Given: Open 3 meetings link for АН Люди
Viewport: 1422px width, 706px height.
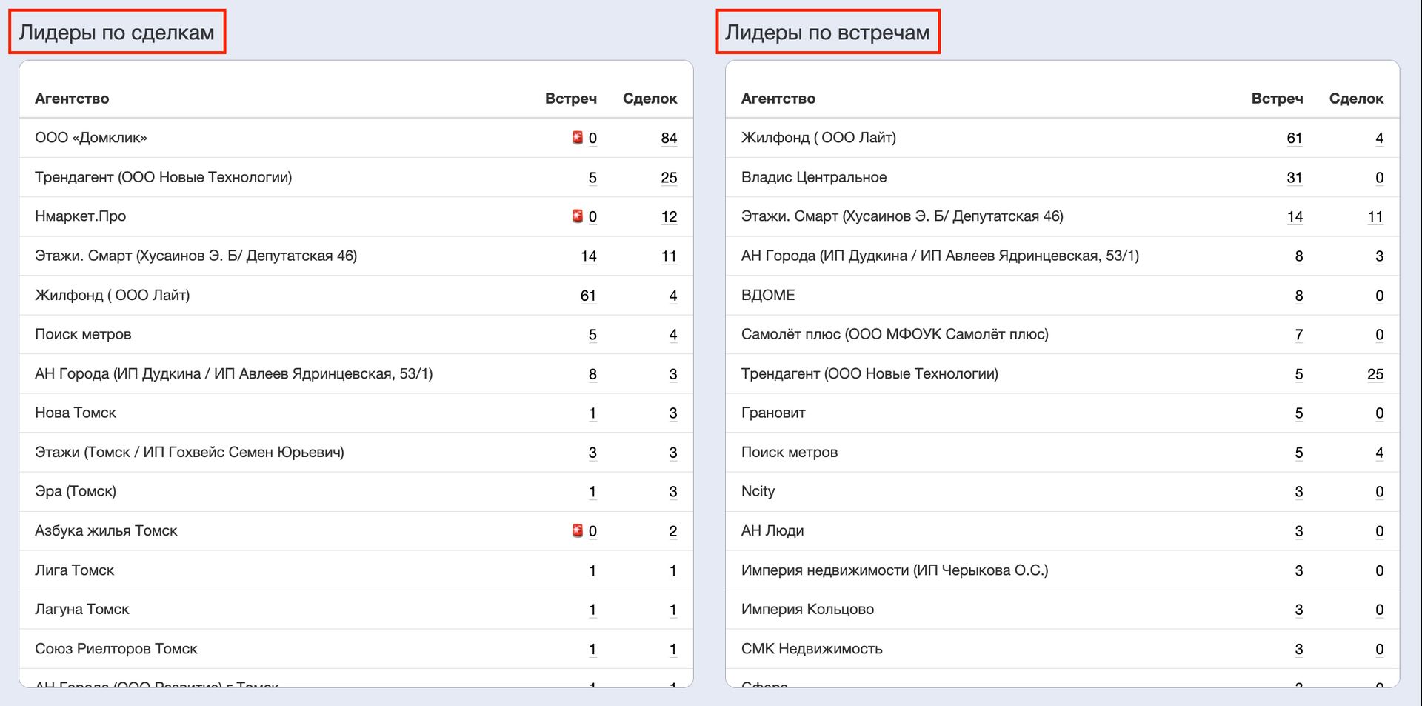Looking at the screenshot, I should [1299, 531].
